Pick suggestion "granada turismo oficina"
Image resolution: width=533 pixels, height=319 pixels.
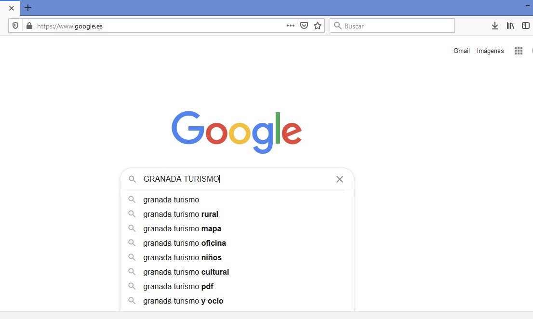[x=185, y=243]
